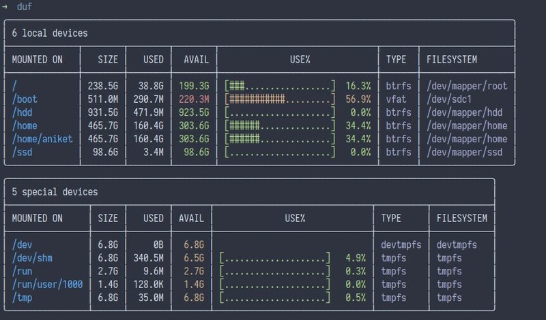Click the /dev/mapper/ssd filesystem entry

[464, 152]
